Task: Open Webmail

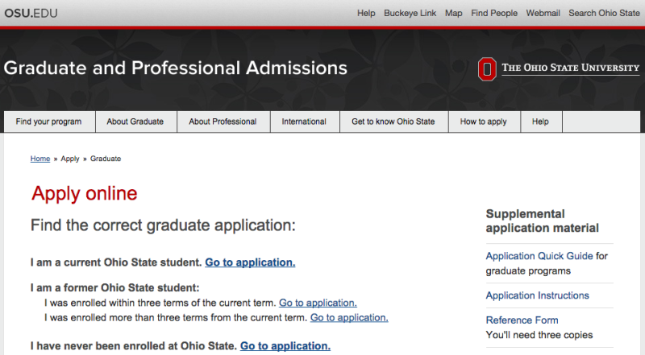Action: 543,13
